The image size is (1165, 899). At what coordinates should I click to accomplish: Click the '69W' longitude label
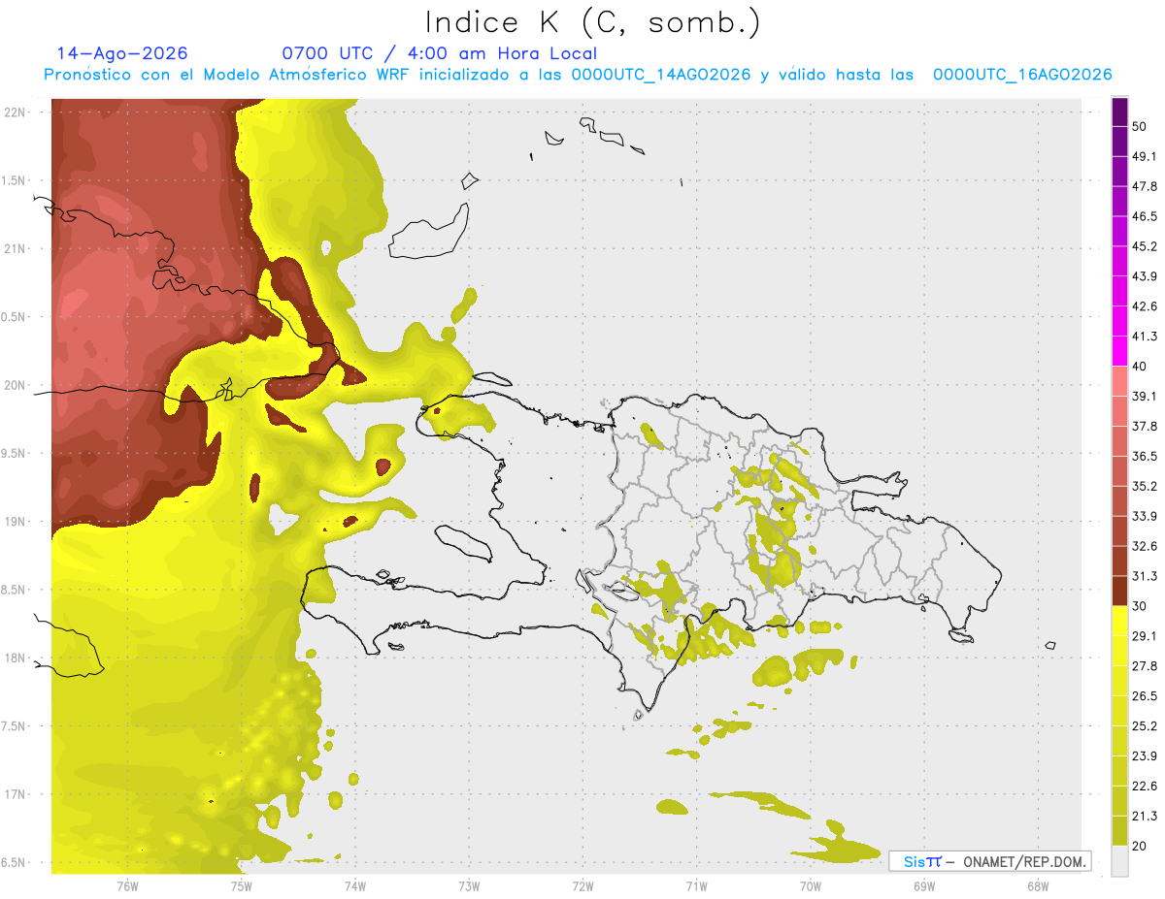tap(924, 885)
